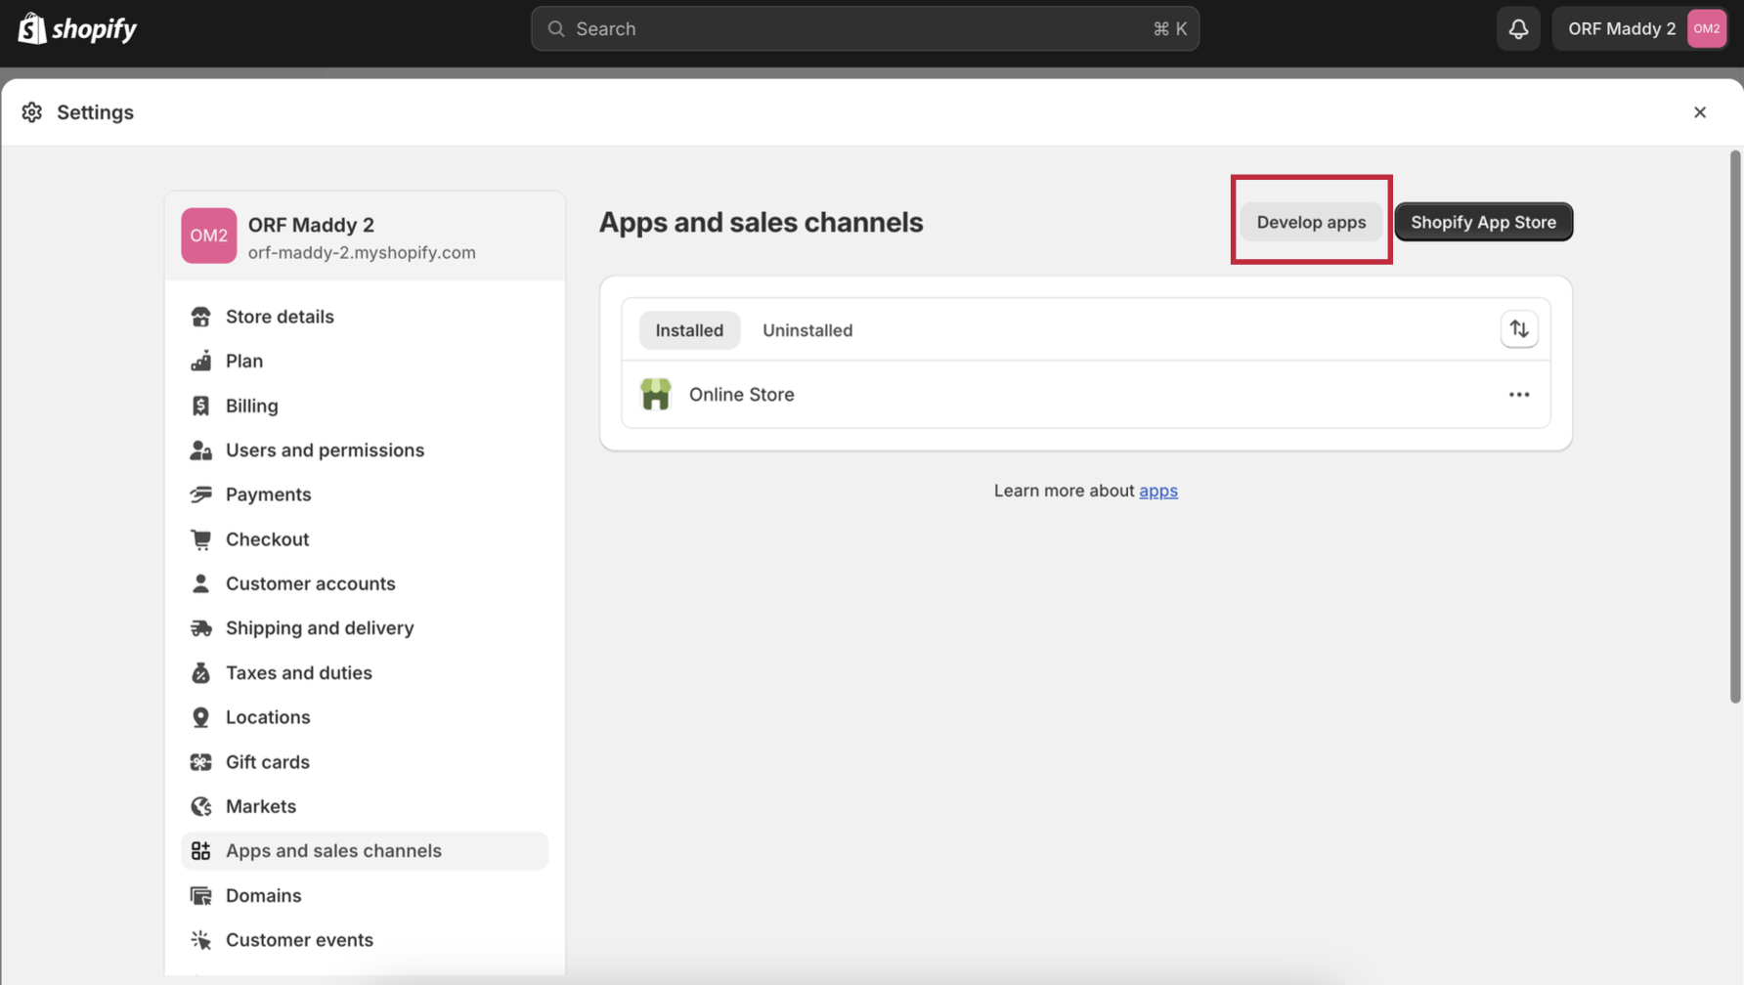Screen dimensions: 1744x985
Task: Click the Online Store app name
Action: pyautogui.click(x=742, y=395)
